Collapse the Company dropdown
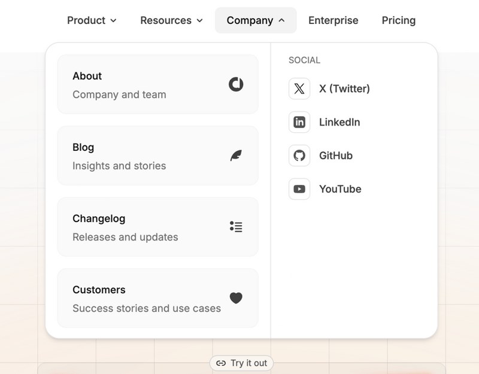The image size is (479, 374). point(256,20)
